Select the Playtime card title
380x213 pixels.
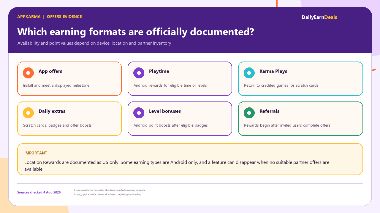pos(159,71)
